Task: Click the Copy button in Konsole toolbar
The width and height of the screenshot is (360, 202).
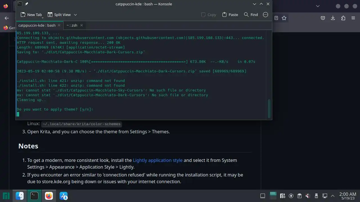Action: coord(209,15)
